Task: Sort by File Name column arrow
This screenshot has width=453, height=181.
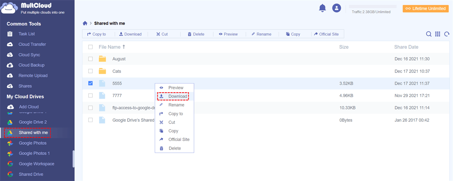Action: point(123,47)
